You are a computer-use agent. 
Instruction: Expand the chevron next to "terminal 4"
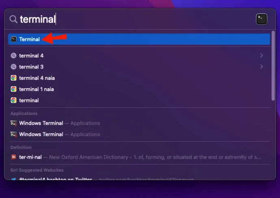tap(261, 55)
